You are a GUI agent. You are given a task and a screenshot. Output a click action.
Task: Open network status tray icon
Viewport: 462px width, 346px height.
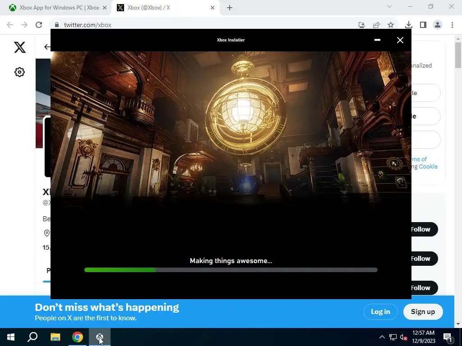[393, 337]
